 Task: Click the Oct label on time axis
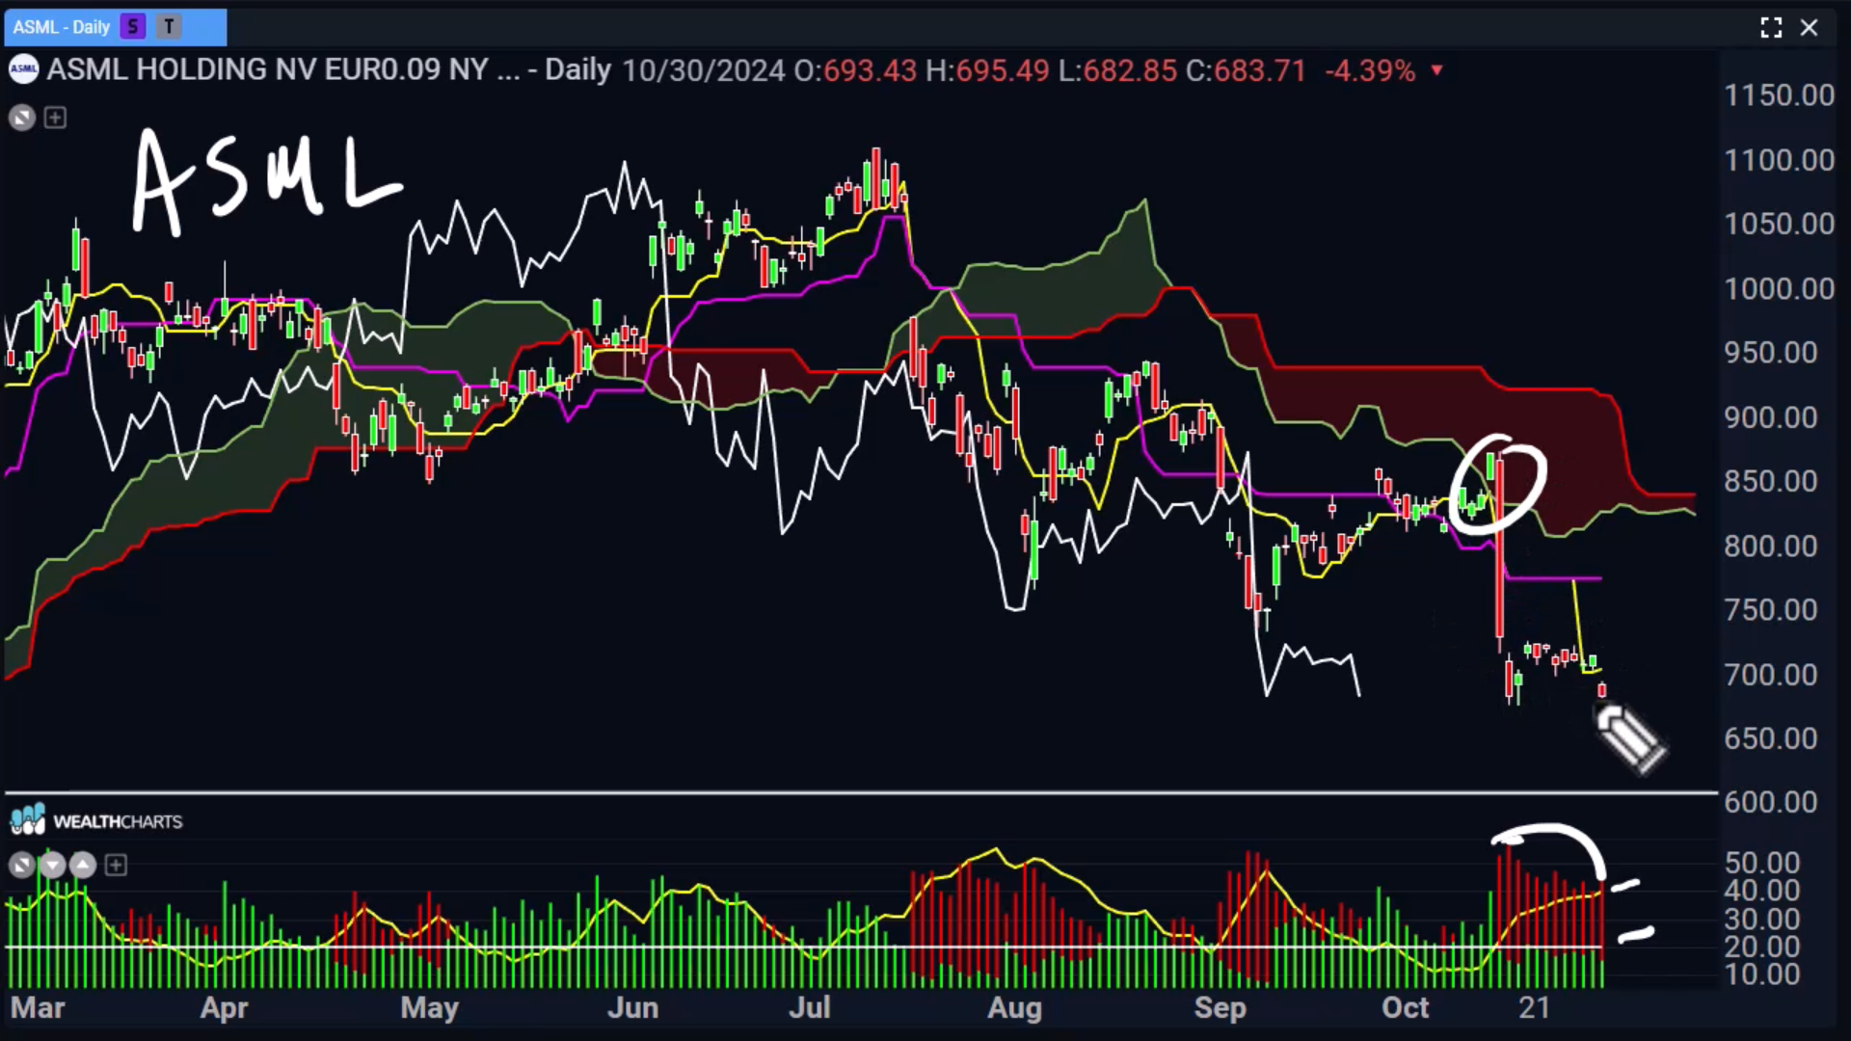[x=1405, y=1007]
